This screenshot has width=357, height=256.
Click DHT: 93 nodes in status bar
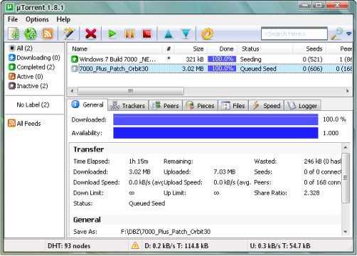pos(69,246)
